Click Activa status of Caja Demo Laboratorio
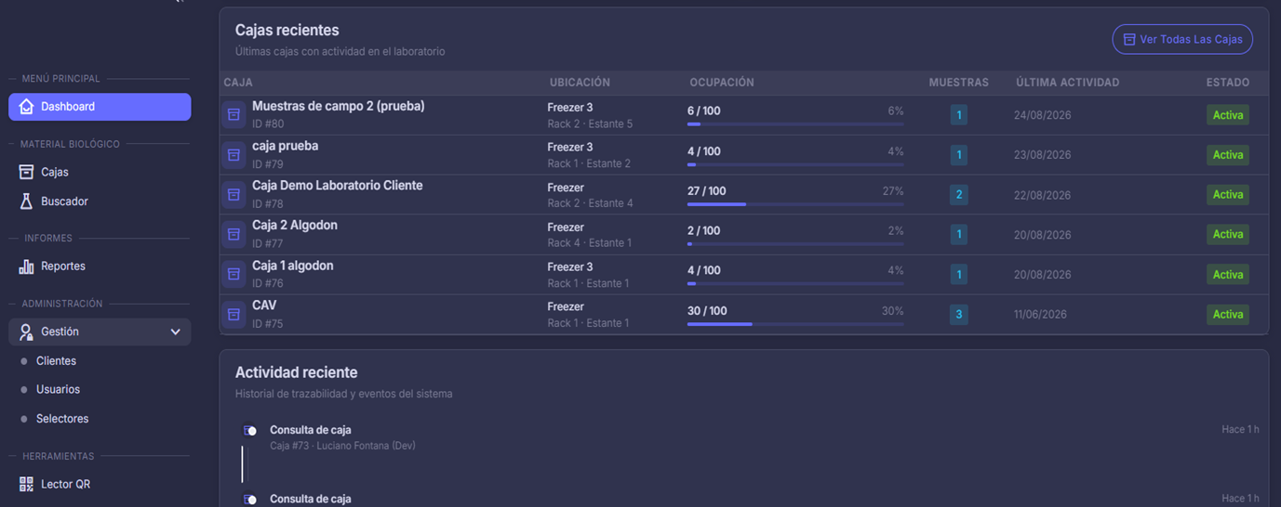 tap(1228, 195)
